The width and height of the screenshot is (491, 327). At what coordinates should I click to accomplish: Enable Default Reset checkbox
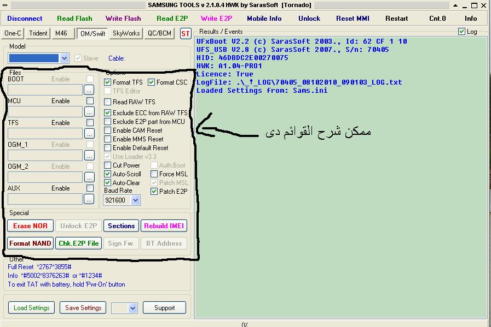[107, 148]
